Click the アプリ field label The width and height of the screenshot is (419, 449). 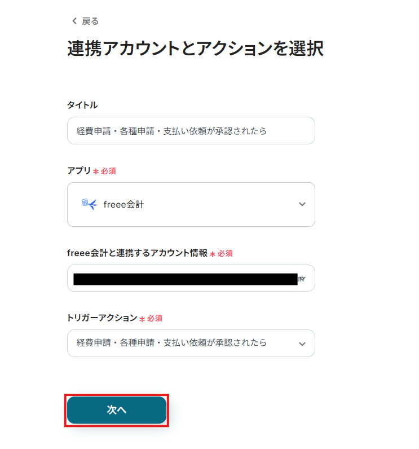(79, 170)
